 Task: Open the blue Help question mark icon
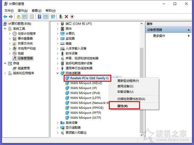[x=39, y=17]
